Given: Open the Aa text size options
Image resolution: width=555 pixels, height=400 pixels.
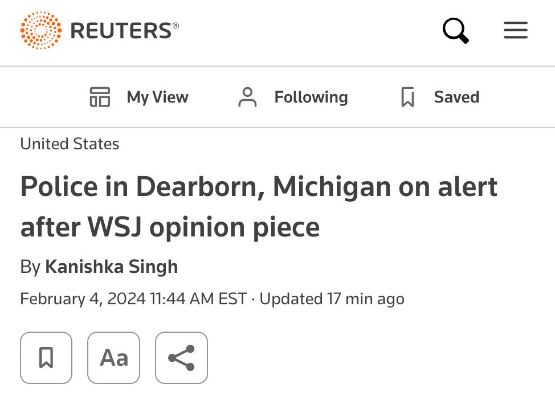Looking at the screenshot, I should [113, 358].
